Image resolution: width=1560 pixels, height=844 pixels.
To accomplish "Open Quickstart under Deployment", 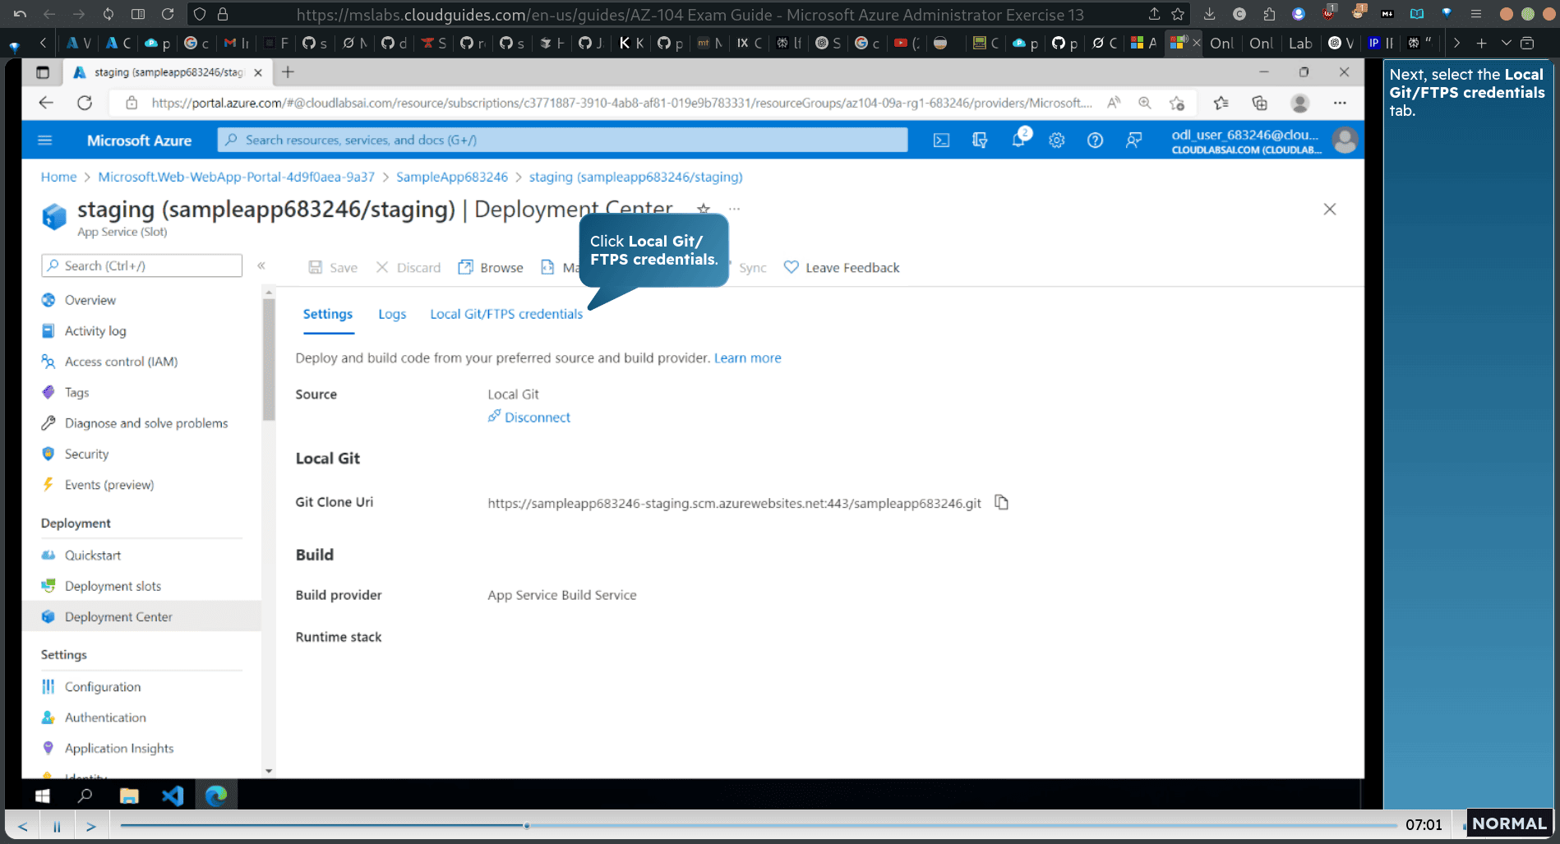I will [x=93, y=556].
